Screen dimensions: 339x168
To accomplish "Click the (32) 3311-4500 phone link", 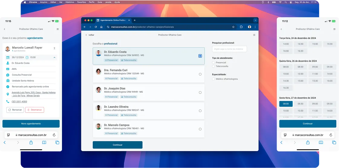I will 19,102.
